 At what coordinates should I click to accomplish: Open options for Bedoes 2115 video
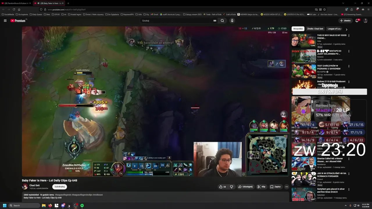pos(349,82)
